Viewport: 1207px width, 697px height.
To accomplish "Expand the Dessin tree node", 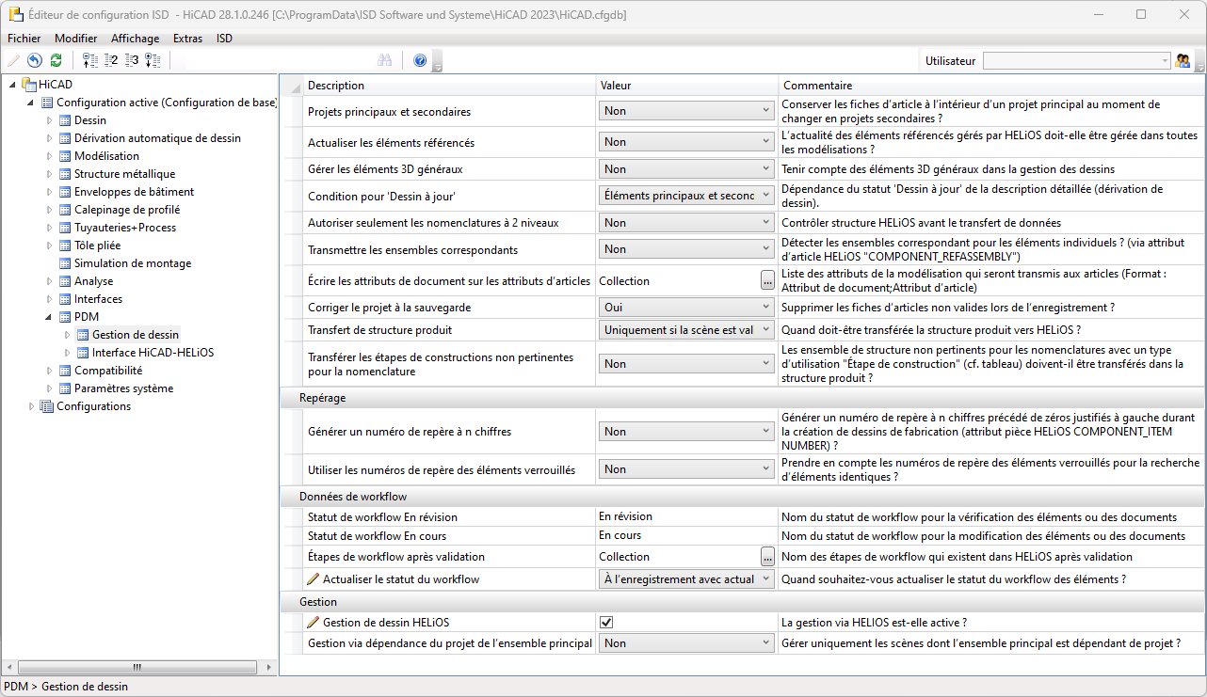I will click(50, 120).
